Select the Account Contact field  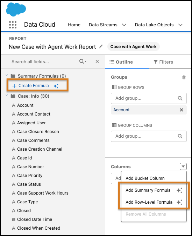pos(34,114)
